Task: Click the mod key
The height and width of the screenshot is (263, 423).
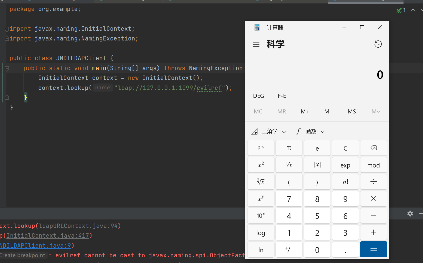Action: [374, 165]
